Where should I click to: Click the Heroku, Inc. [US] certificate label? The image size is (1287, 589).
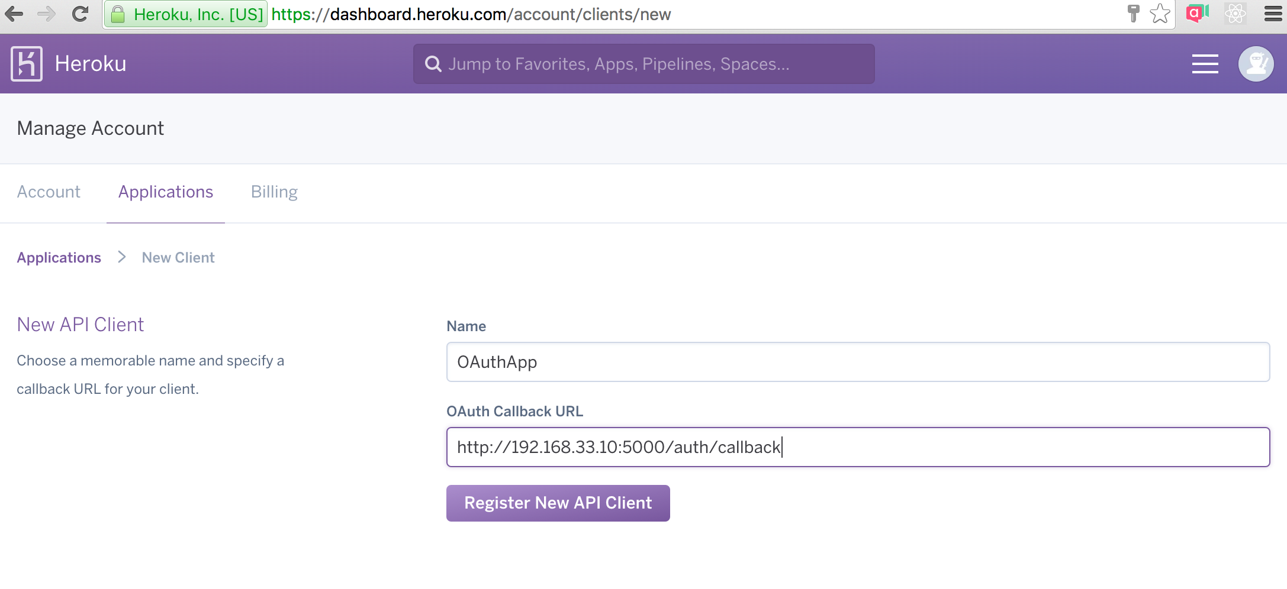pos(198,14)
